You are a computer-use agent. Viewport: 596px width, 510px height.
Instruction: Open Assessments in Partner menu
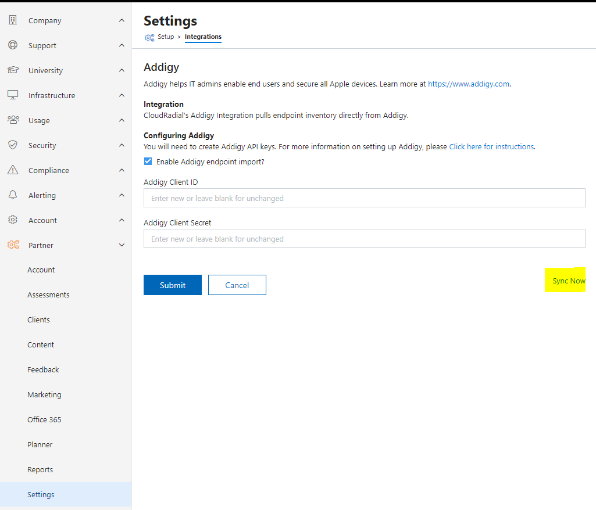[x=48, y=294]
